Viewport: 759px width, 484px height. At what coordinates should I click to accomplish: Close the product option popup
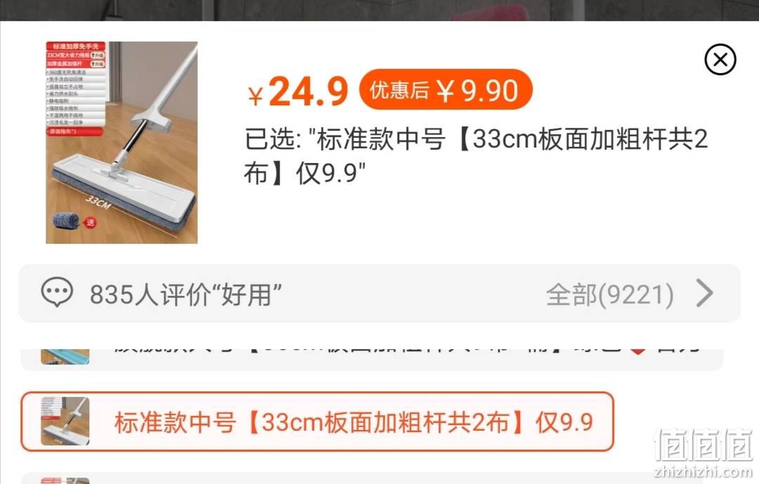pos(720,60)
